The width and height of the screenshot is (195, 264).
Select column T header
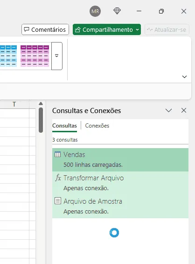click(14, 104)
